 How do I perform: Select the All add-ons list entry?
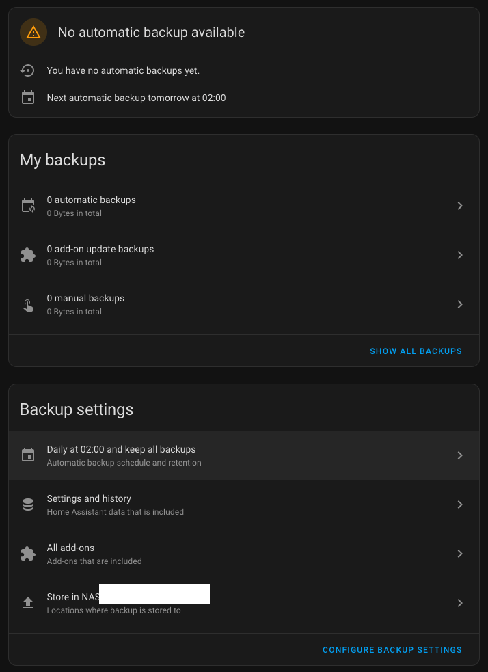(244, 554)
